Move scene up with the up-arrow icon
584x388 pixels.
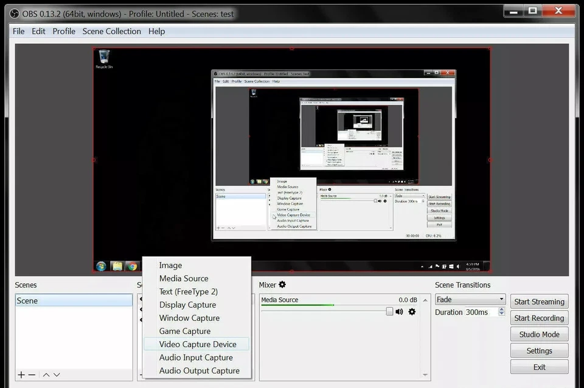tap(46, 375)
